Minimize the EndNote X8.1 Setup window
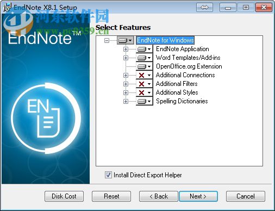This screenshot has width=275, height=211. pos(228,8)
